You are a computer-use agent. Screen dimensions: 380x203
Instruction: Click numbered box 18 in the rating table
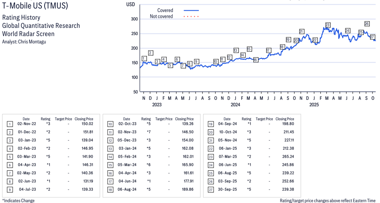[x=110, y=189]
